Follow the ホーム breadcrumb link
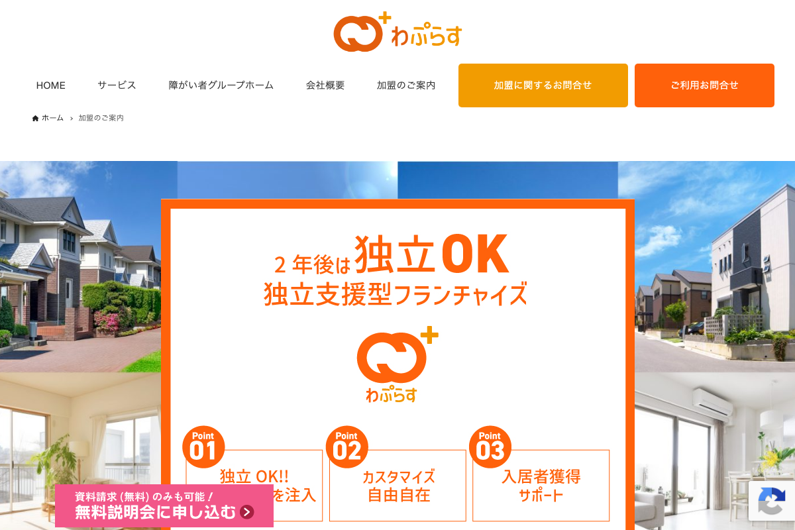795x530 pixels. point(52,118)
